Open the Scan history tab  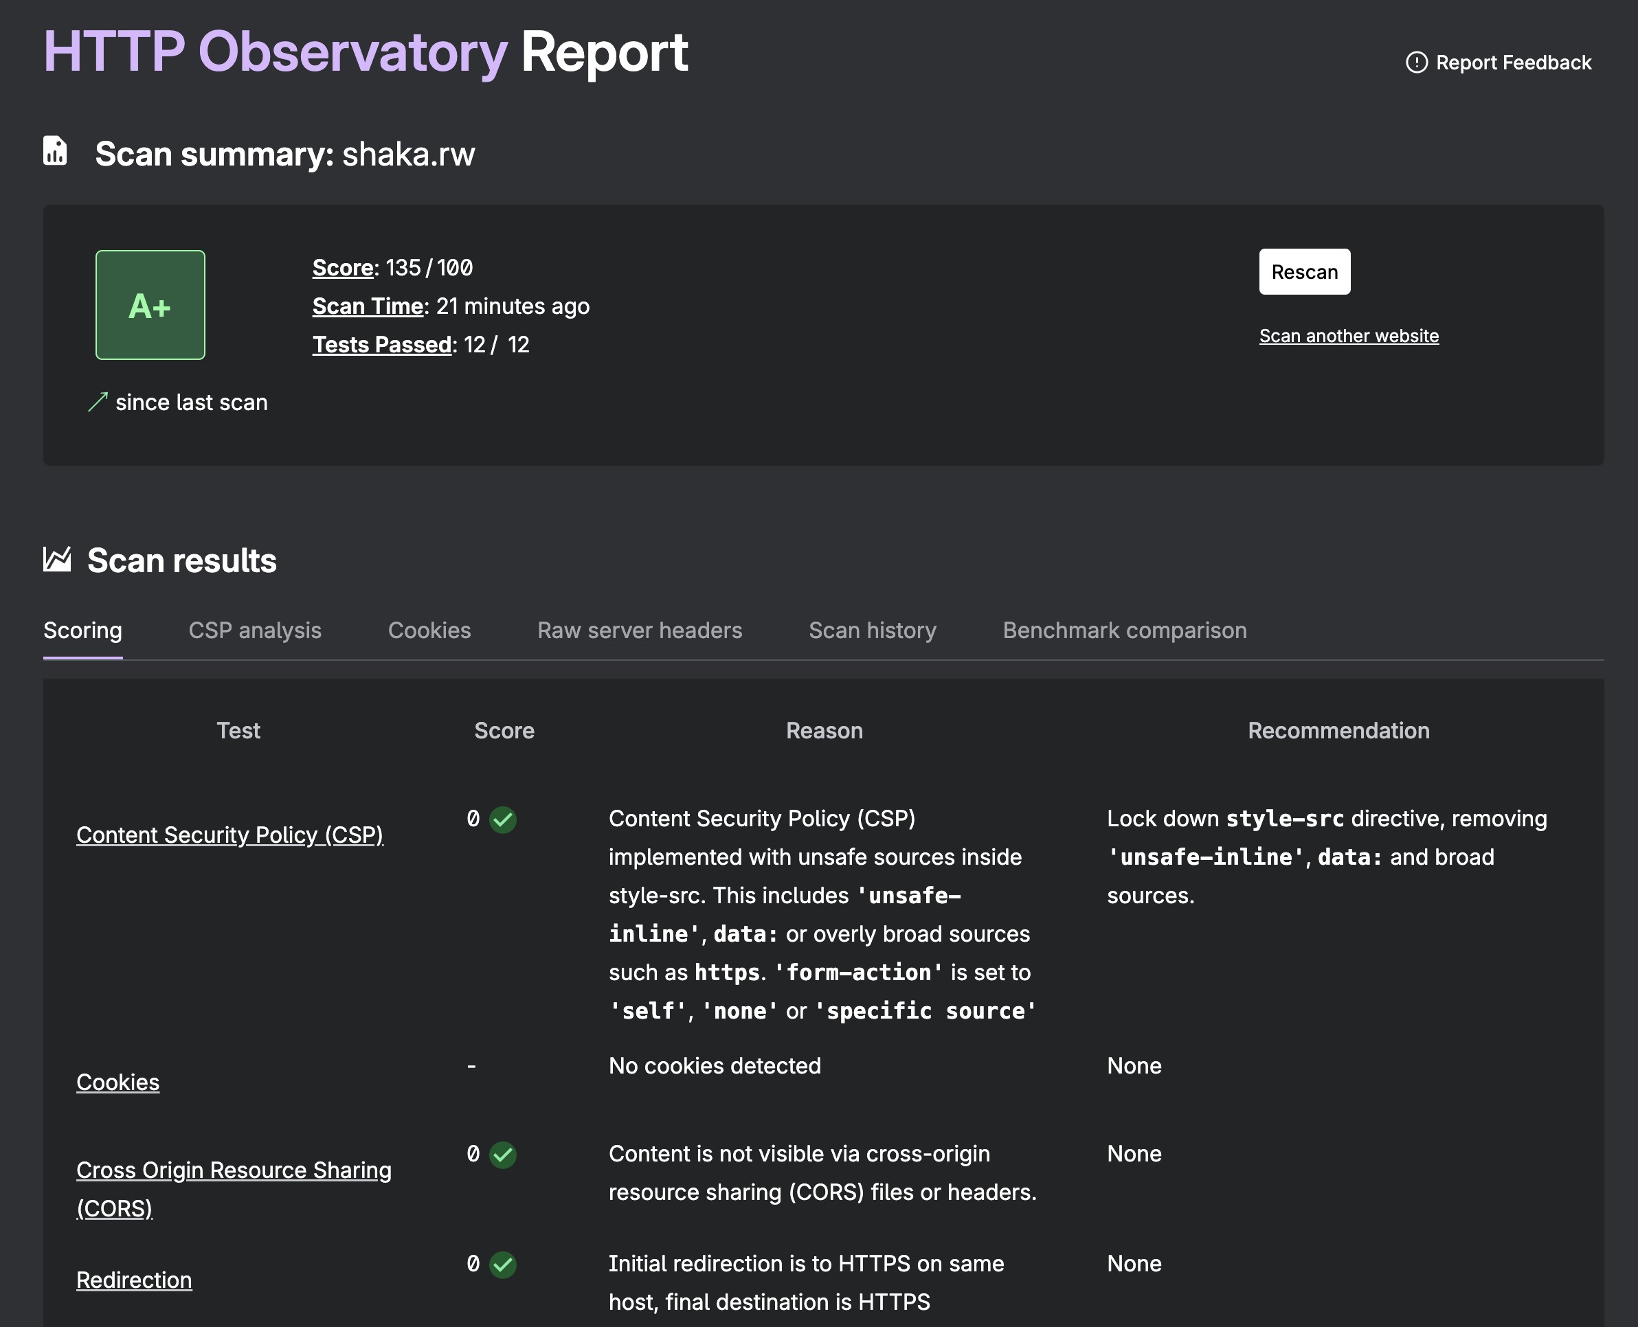tap(873, 630)
